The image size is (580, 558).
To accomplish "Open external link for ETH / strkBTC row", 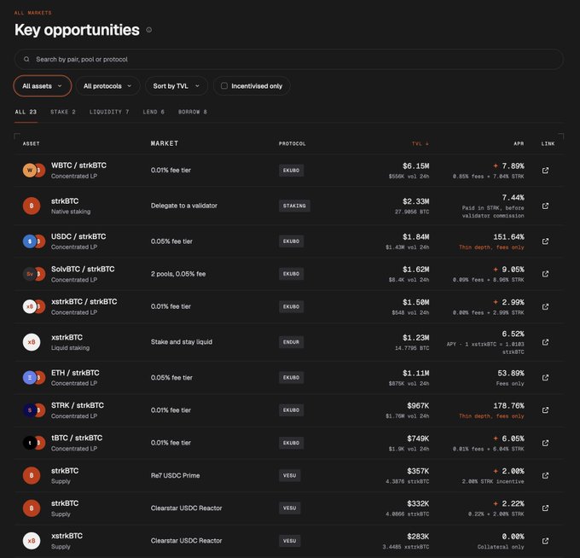I will (545, 377).
